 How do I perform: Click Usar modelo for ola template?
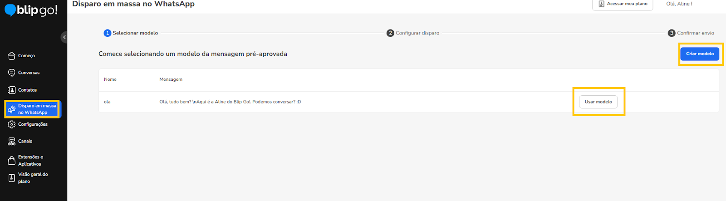[x=598, y=102]
